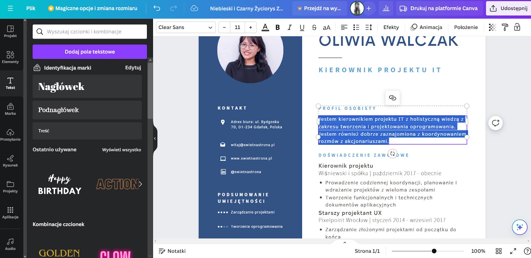Open the Efekty options
The image size is (531, 258).
point(391,27)
